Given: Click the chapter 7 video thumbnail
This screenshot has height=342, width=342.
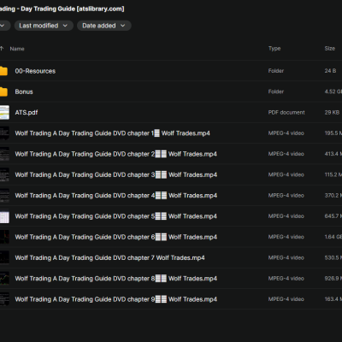Looking at the screenshot, I should [4, 257].
